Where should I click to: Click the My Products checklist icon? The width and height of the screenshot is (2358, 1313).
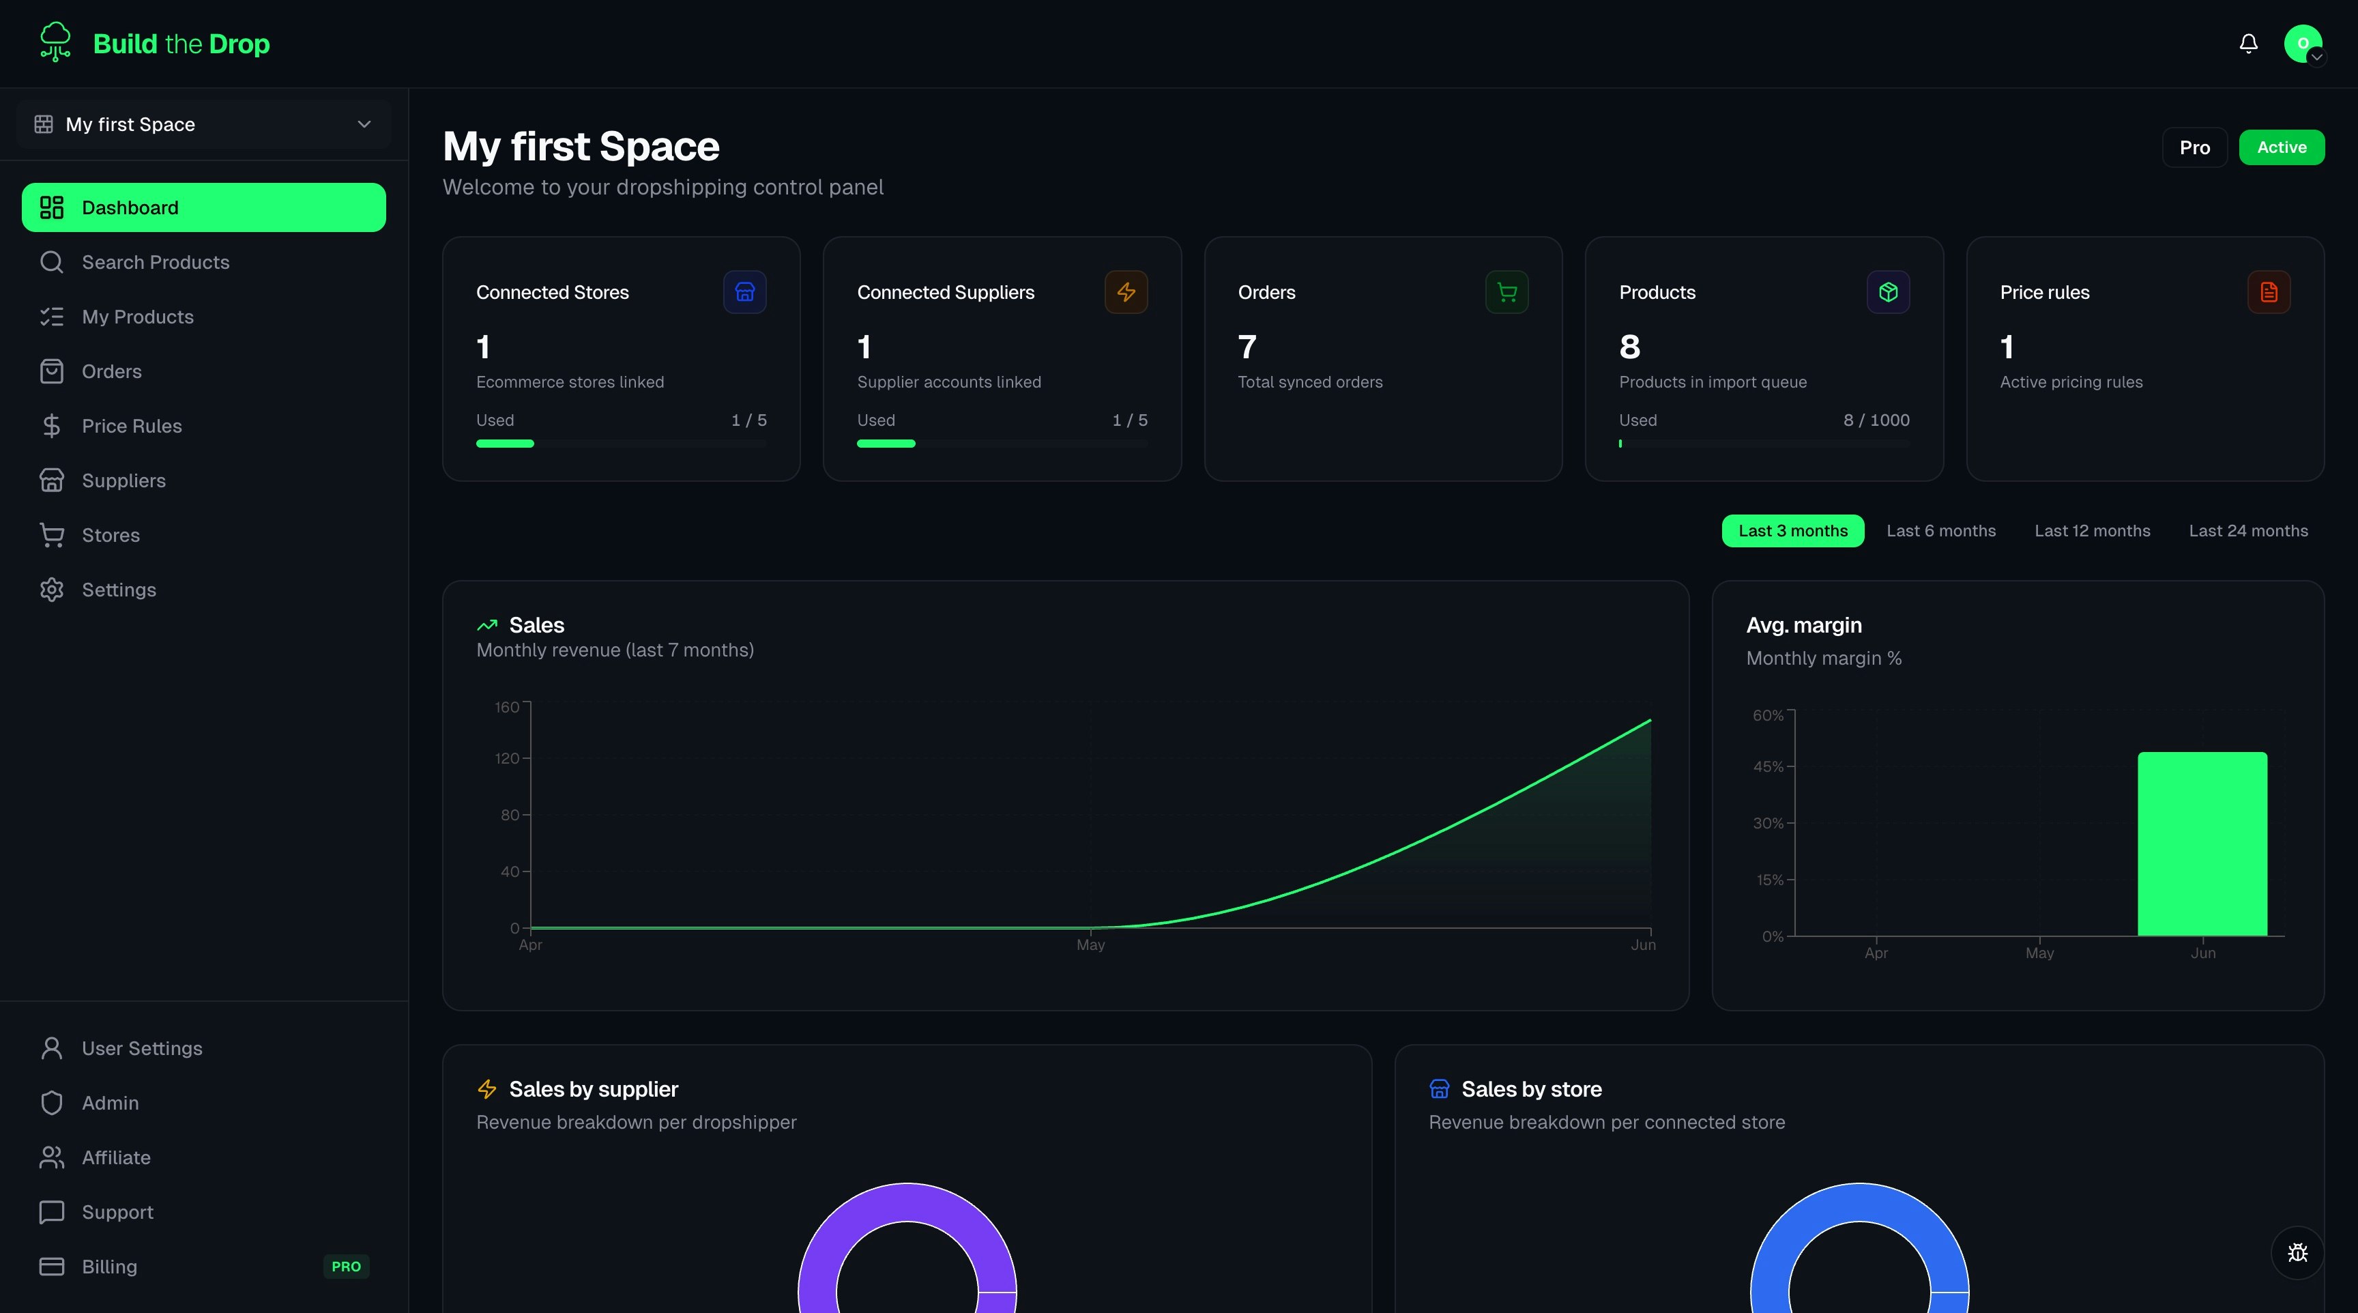point(52,317)
